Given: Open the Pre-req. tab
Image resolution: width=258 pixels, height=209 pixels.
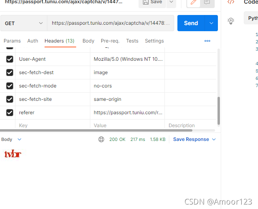Looking at the screenshot, I should point(110,41).
